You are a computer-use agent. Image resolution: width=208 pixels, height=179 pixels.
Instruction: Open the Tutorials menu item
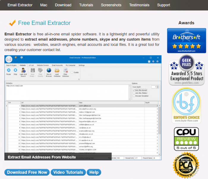tap(86, 5)
